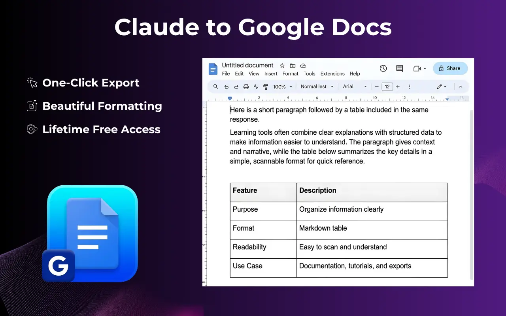Click the 'Beautiful Formatting' text
Image resolution: width=506 pixels, height=316 pixels.
tap(102, 106)
